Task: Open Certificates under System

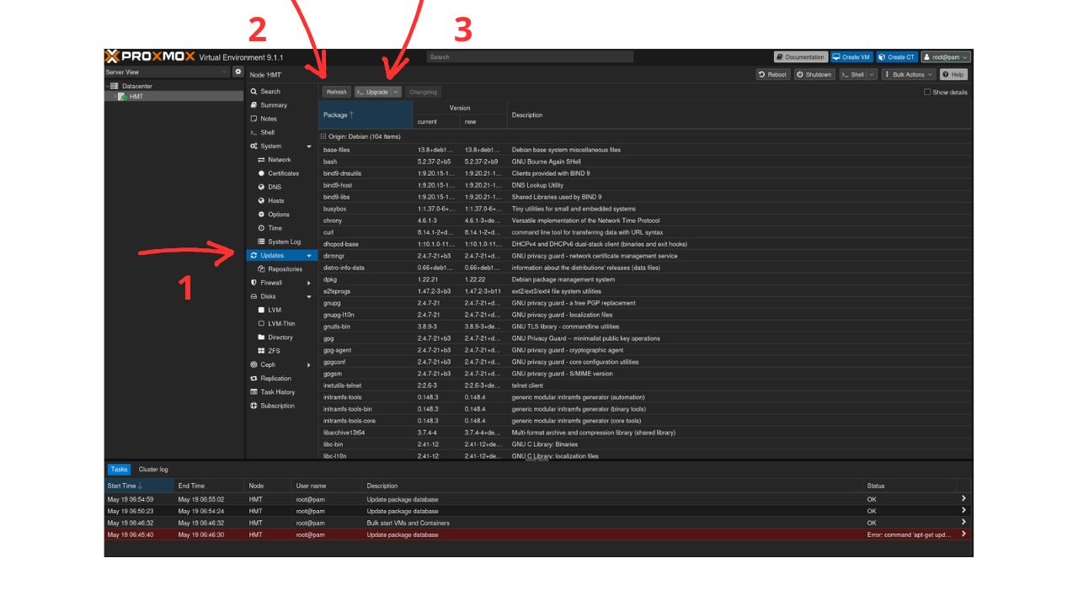Action: 281,173
